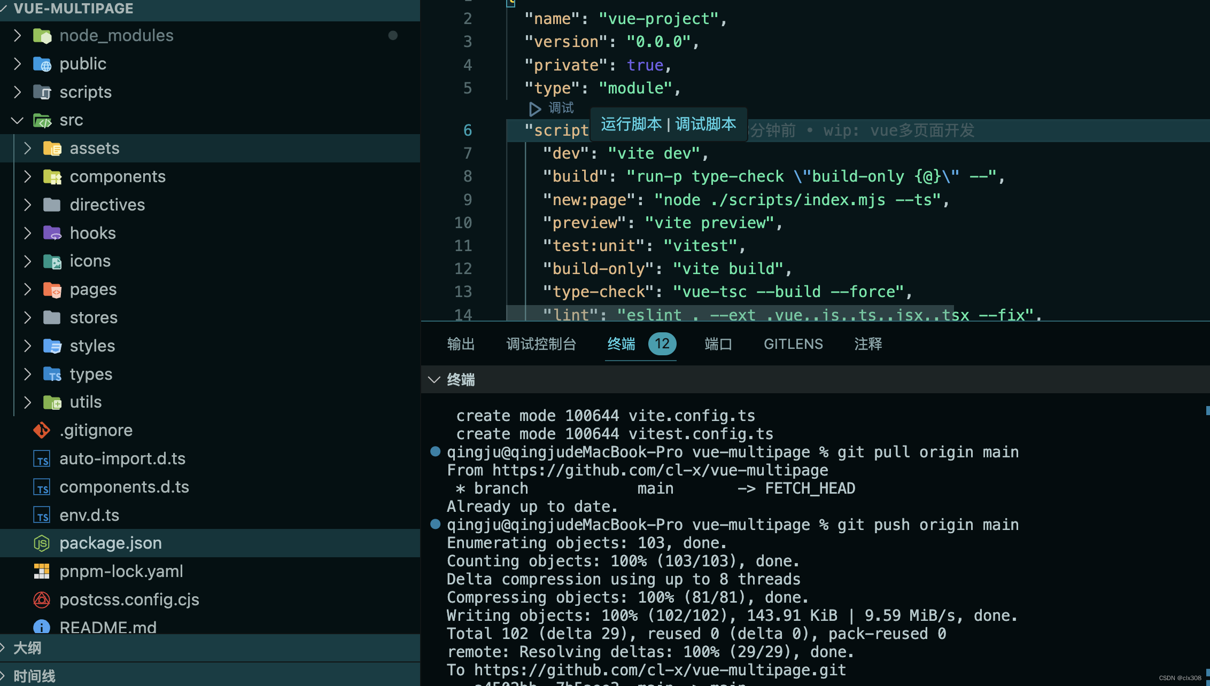The image size is (1210, 686).
Task: Click the terminal badge showing 12
Action: (662, 344)
